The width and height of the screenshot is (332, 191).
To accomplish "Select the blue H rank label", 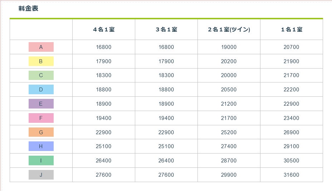I will click(x=41, y=146).
